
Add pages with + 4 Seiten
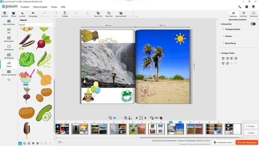(x=251, y=126)
